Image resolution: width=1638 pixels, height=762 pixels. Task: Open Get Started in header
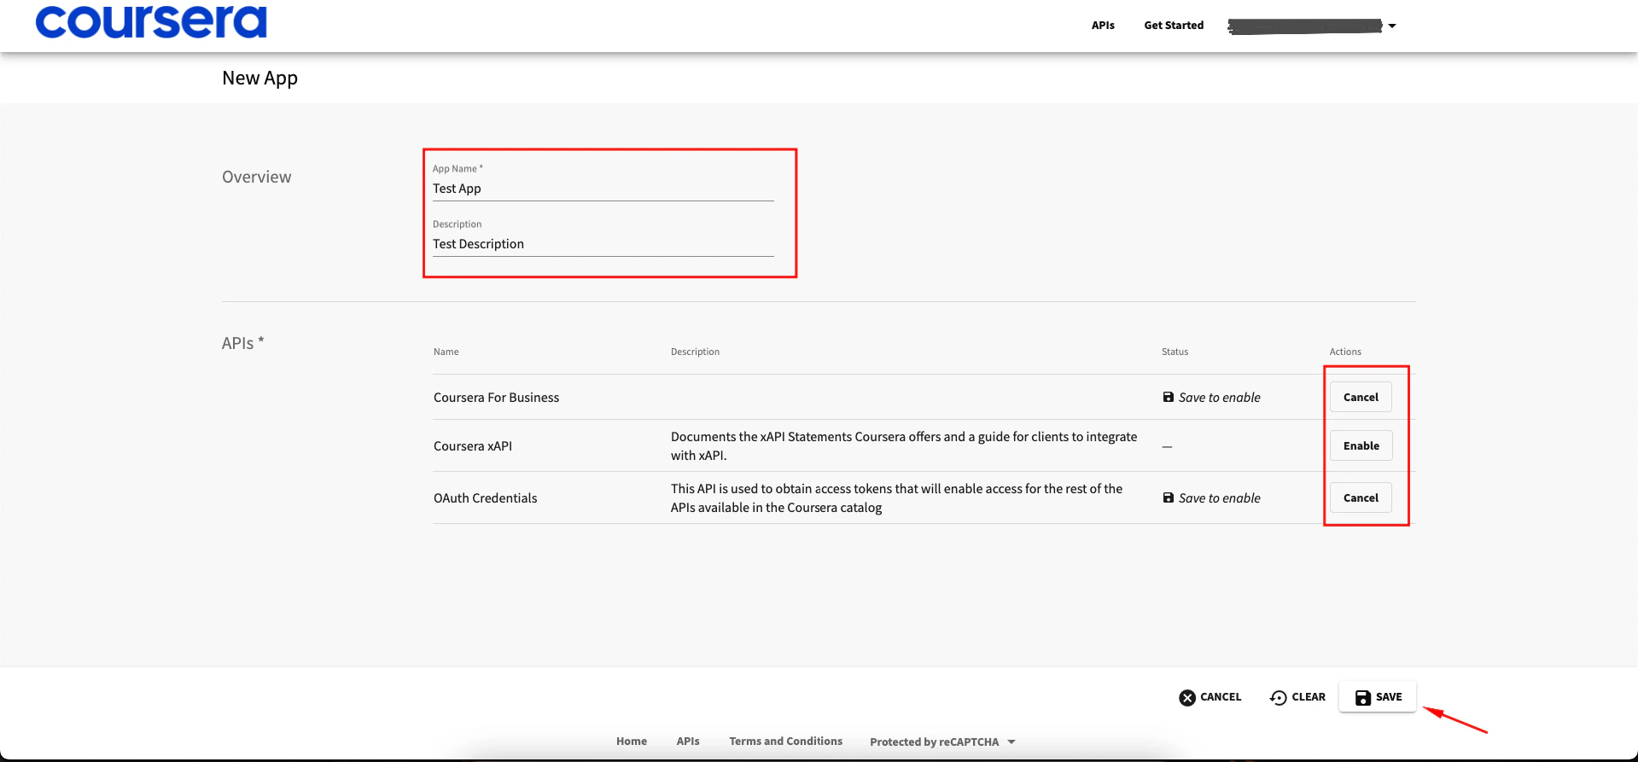(1174, 26)
